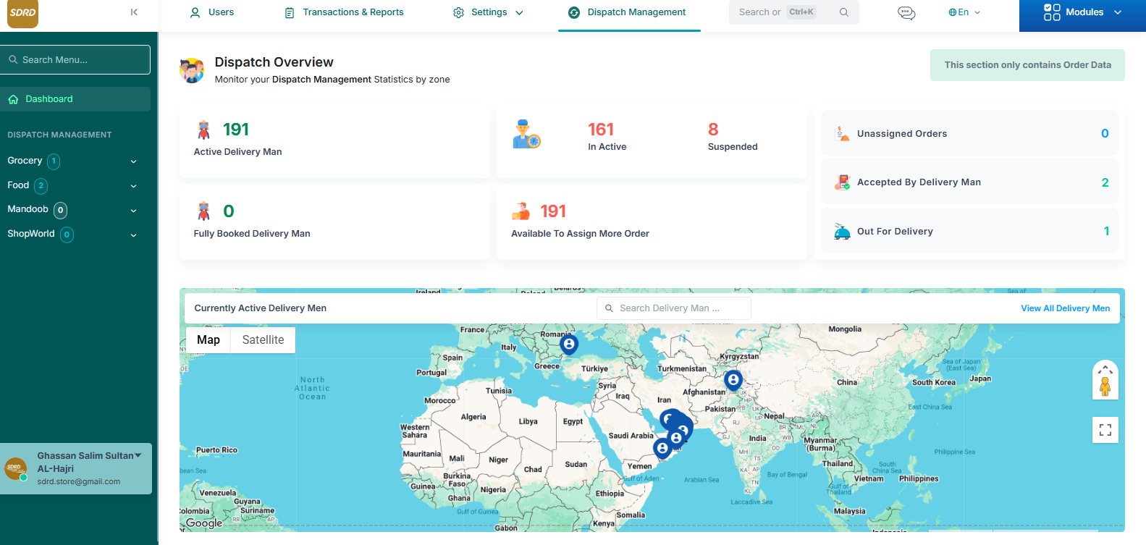Open Accepted By Delivery Man orders
Screen dimensions: 1146x545
click(969, 182)
